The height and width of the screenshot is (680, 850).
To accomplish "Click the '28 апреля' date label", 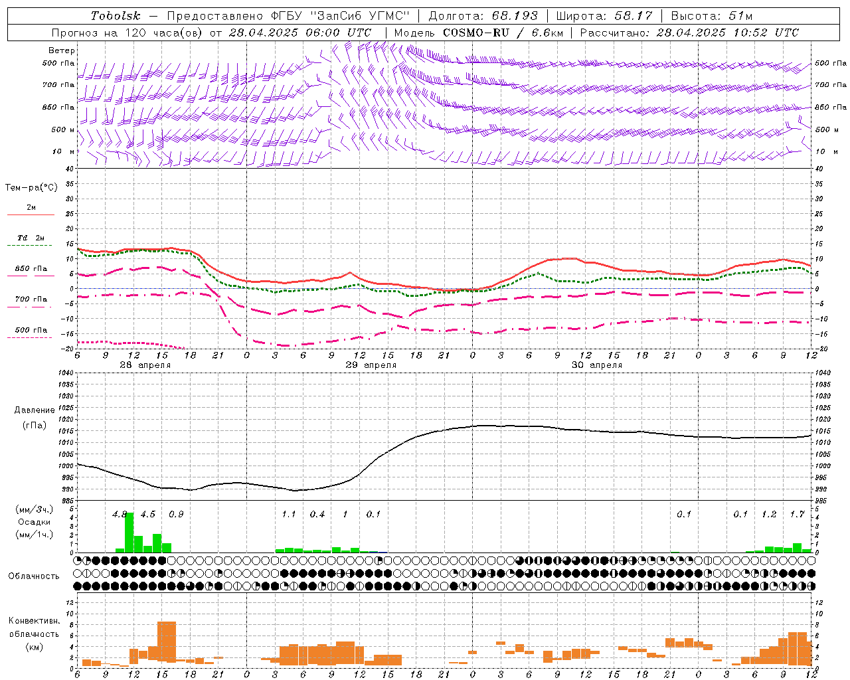I will (145, 365).
